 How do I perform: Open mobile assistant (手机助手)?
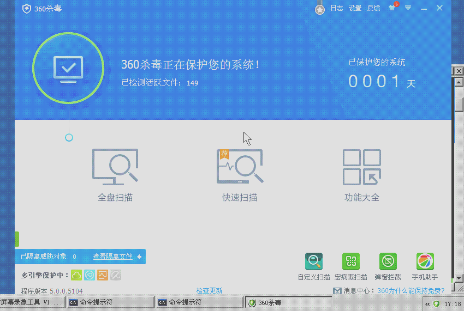(425, 266)
